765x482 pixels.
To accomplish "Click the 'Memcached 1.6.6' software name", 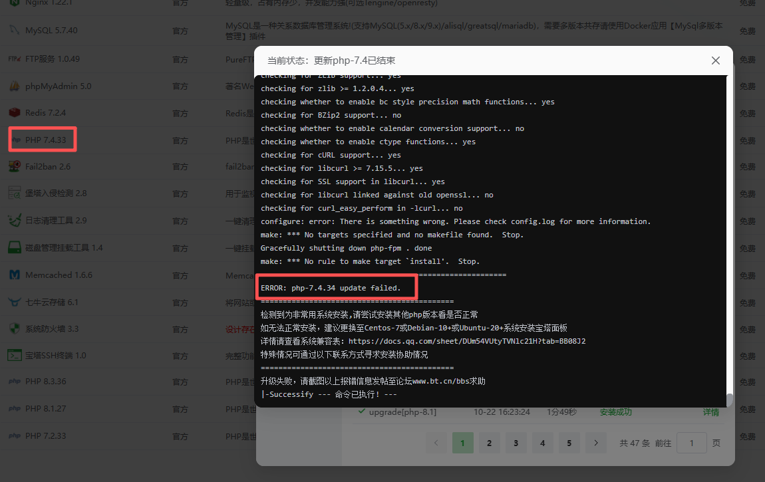I will point(59,275).
